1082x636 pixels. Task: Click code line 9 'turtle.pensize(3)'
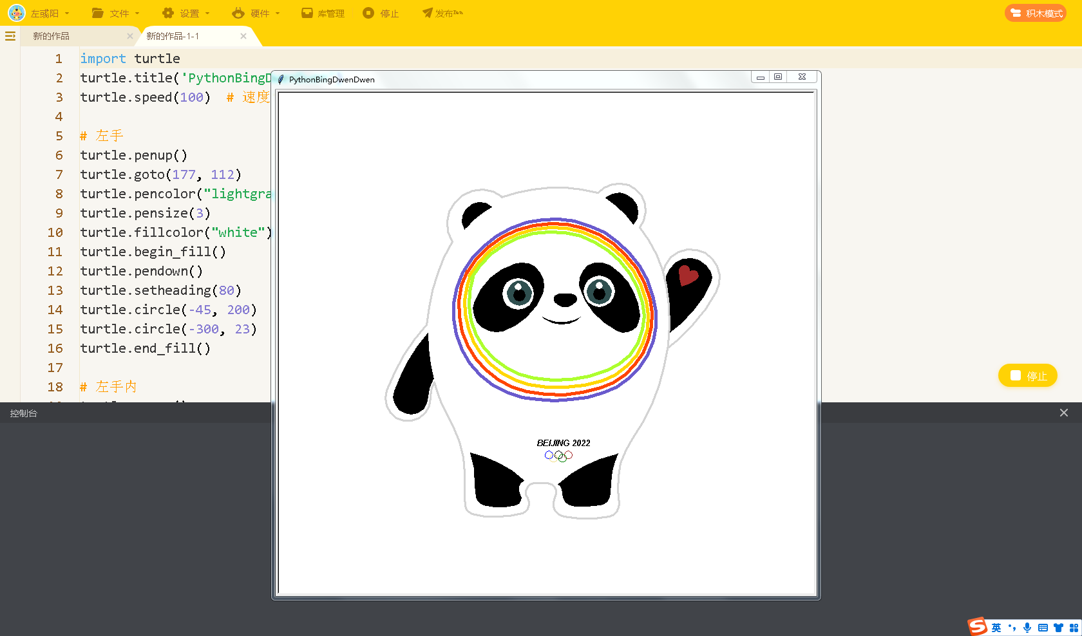(146, 213)
